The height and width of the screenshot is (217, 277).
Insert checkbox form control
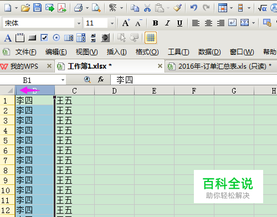point(44,38)
